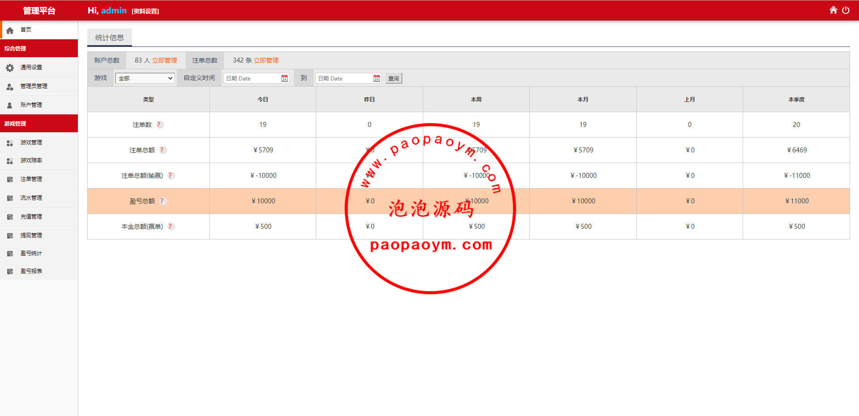This screenshot has width=859, height=416.
Task: Click the admin username link
Action: (114, 10)
